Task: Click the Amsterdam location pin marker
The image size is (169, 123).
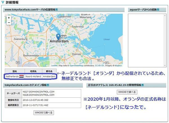Action: pyautogui.click(x=58, y=37)
